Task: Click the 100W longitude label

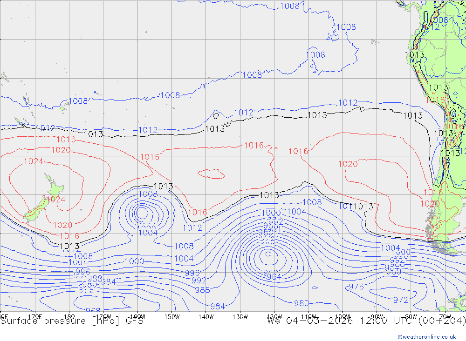Action: pyautogui.click(x=343, y=317)
